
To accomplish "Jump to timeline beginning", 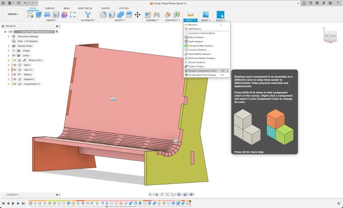I will (3, 203).
